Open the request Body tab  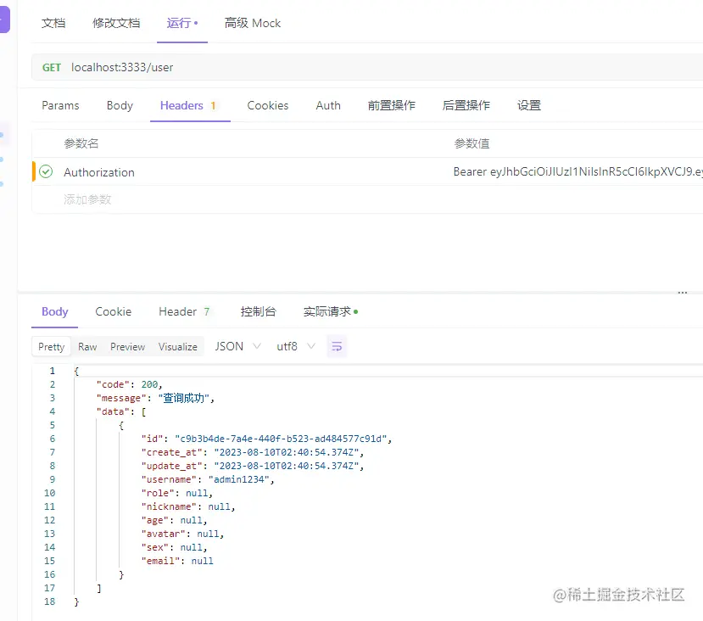[120, 105]
